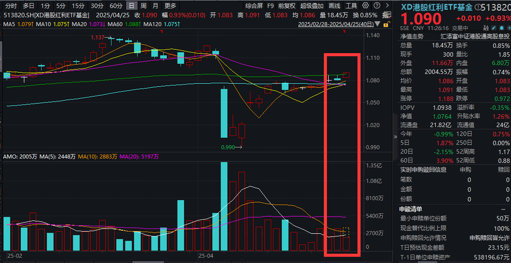Collapse the right panel with the double-chevron
The image size is (511, 263).
tap(396, 137)
